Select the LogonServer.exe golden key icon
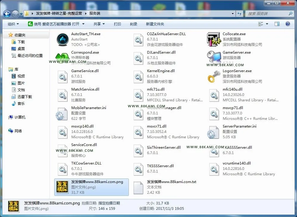The image size is (297, 217). (x=214, y=77)
